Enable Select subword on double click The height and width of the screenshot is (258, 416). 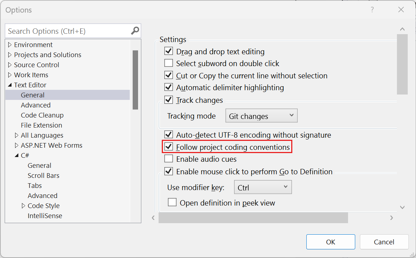coord(169,63)
